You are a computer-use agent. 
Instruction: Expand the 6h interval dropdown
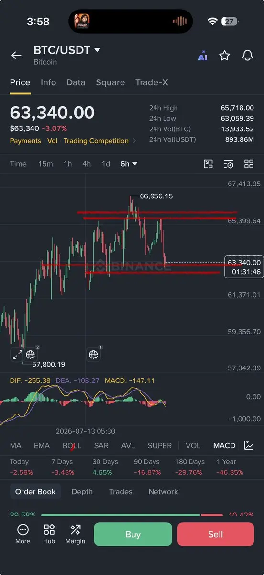click(x=129, y=164)
